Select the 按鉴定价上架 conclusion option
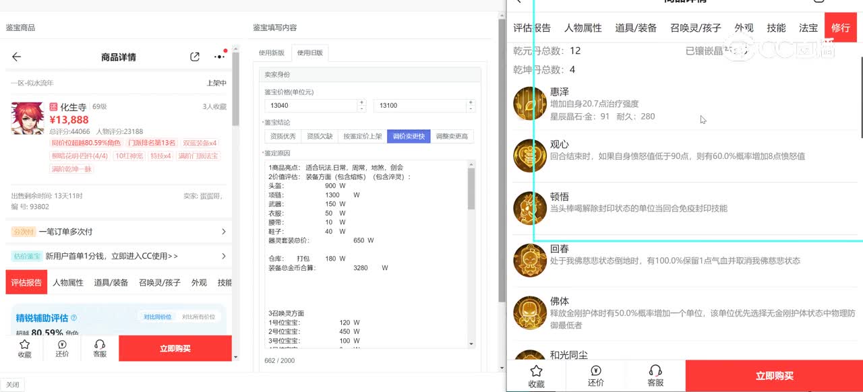This screenshot has width=863, height=392. click(x=362, y=136)
